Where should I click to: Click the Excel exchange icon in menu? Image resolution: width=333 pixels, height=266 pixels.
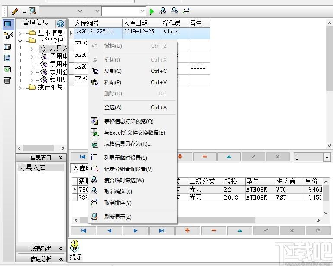click(94, 132)
